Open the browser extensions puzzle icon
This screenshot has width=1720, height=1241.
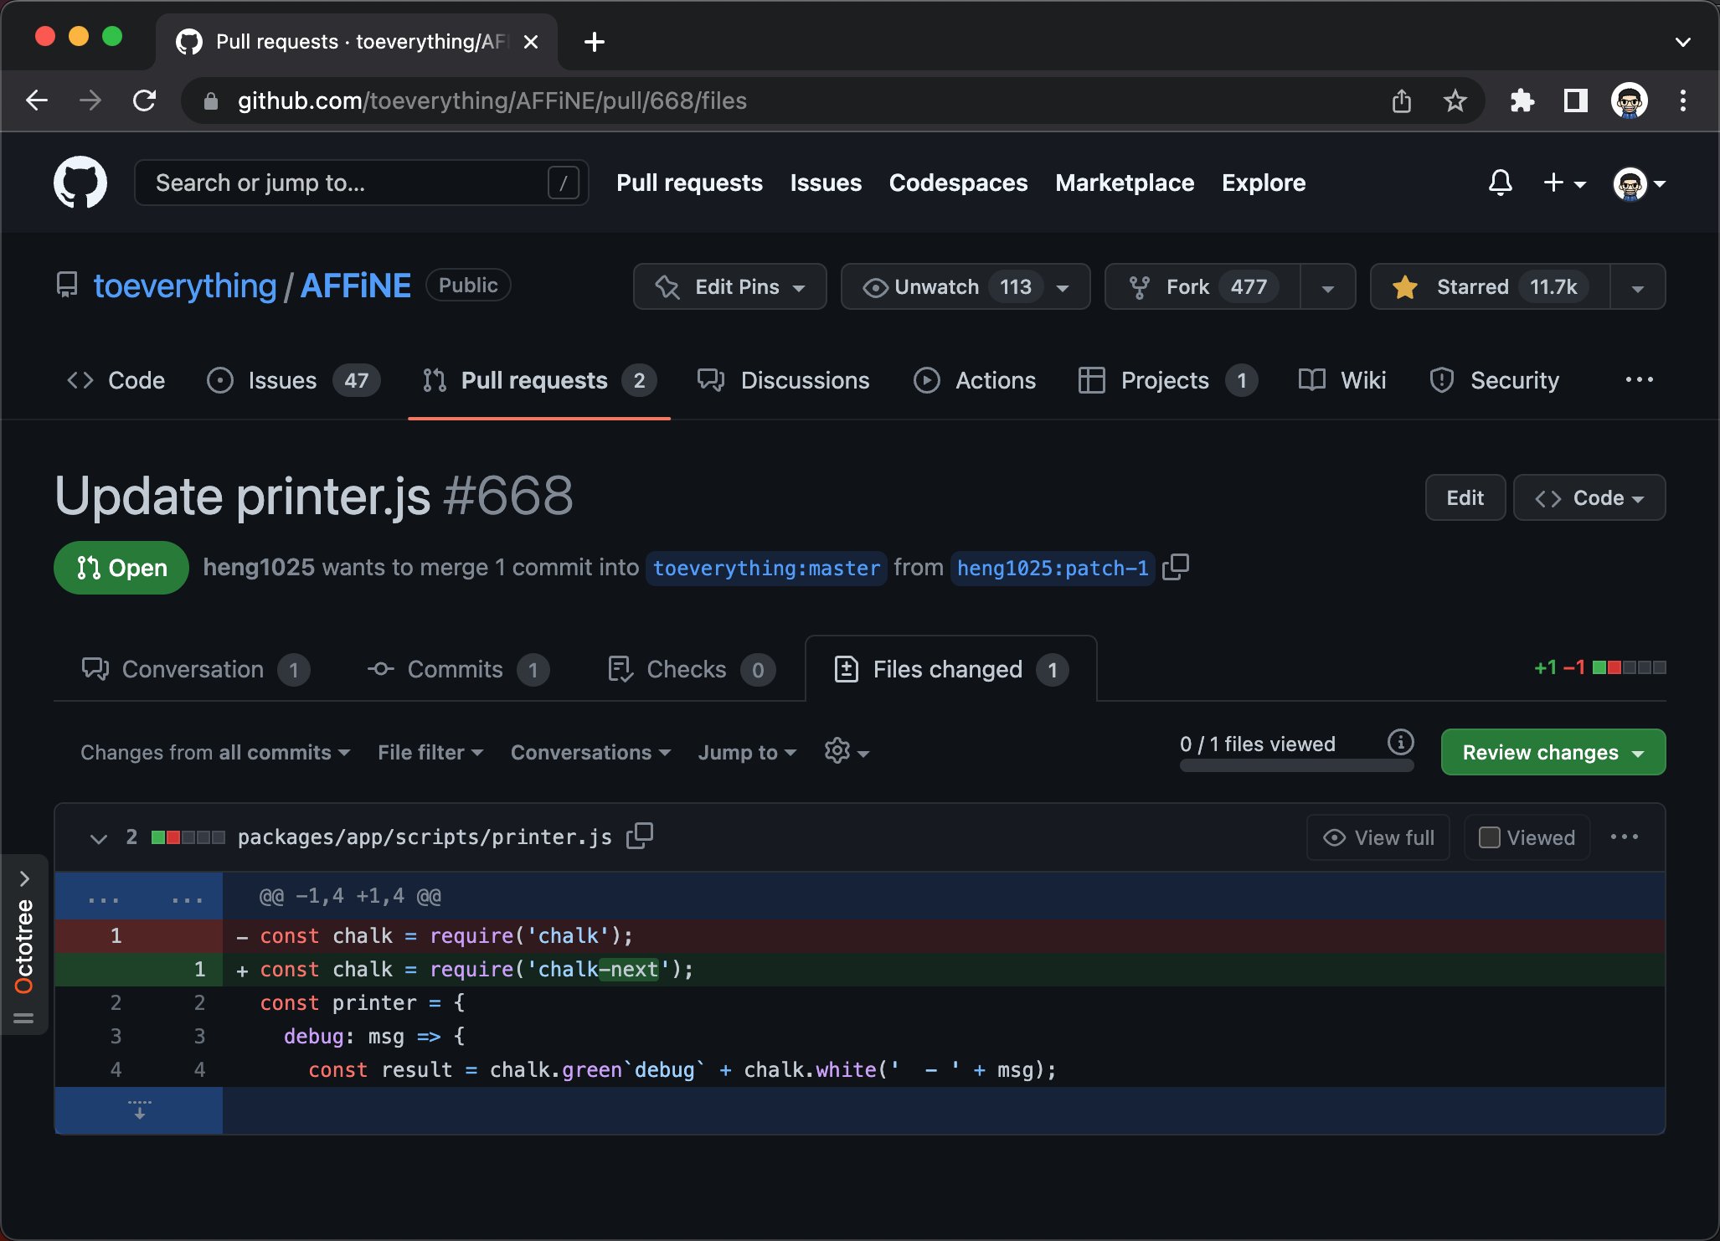pyautogui.click(x=1522, y=100)
